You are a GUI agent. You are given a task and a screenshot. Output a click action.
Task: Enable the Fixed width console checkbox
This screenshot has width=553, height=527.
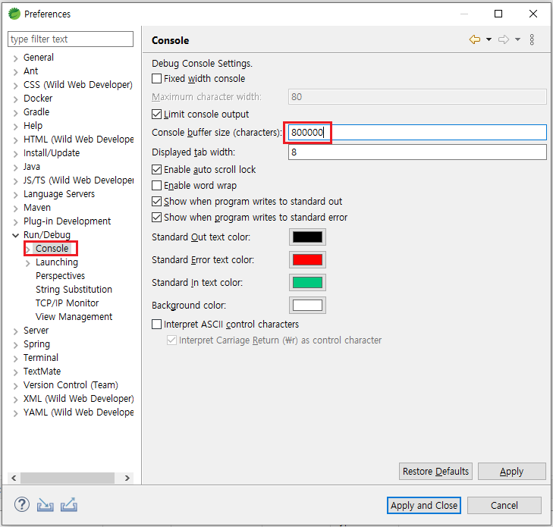157,79
